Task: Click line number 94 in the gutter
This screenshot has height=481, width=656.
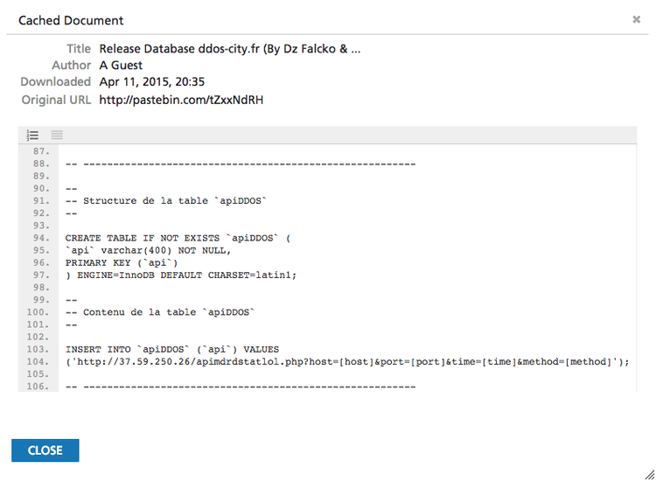Action: pos(38,238)
